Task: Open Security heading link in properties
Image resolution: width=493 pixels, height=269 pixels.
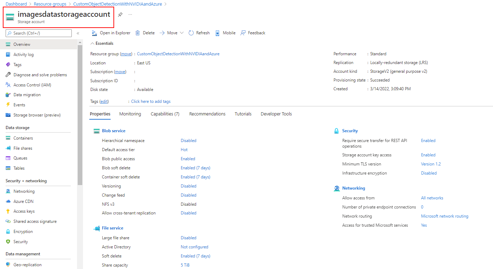Action: [350, 131]
